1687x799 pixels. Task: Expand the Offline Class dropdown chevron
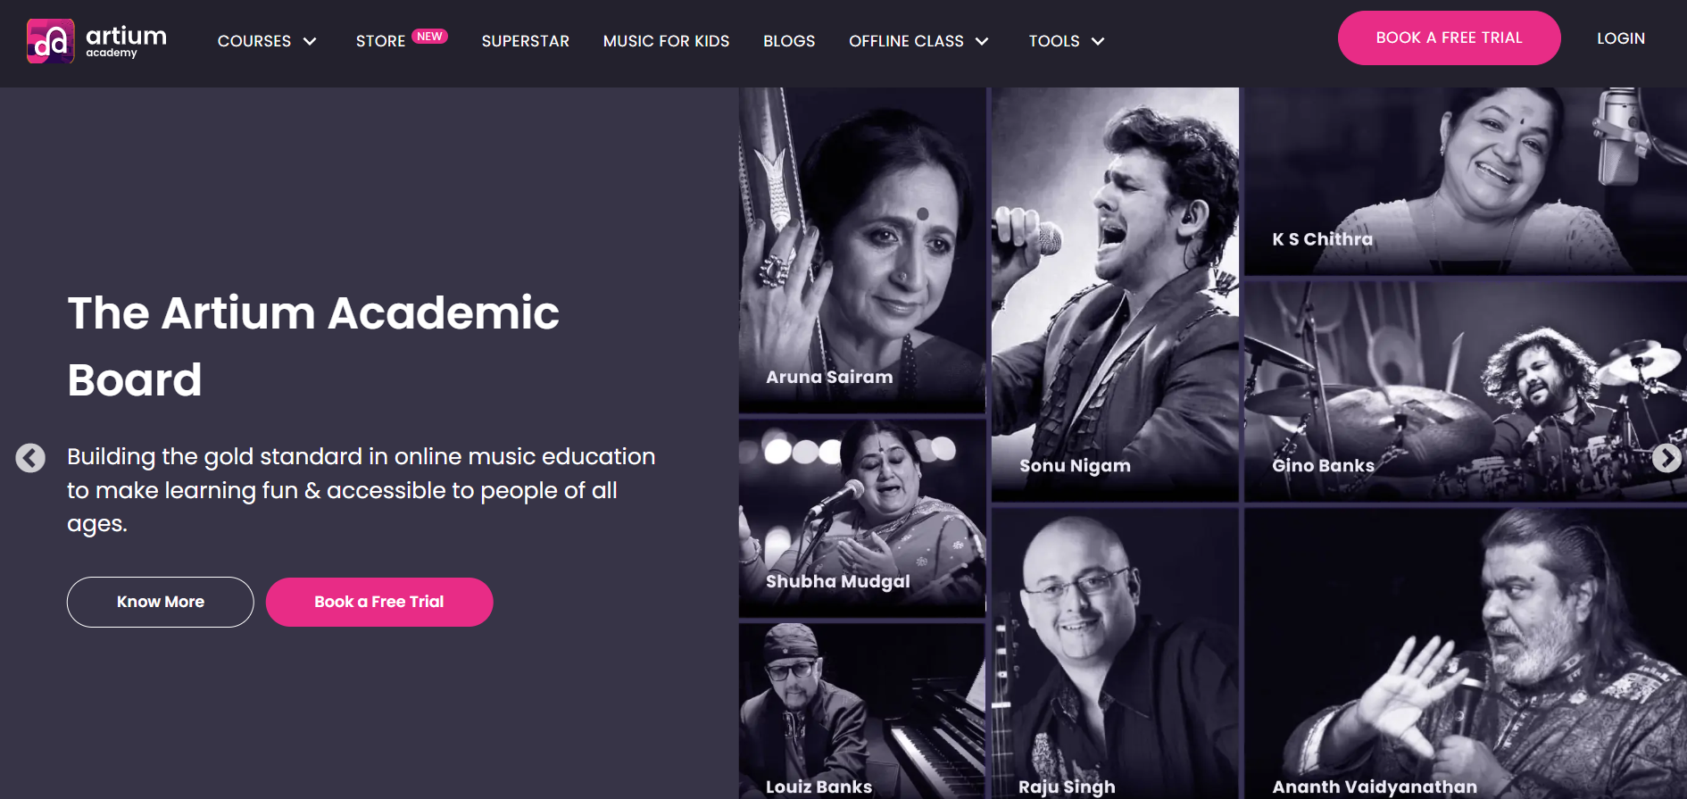pyautogui.click(x=982, y=41)
